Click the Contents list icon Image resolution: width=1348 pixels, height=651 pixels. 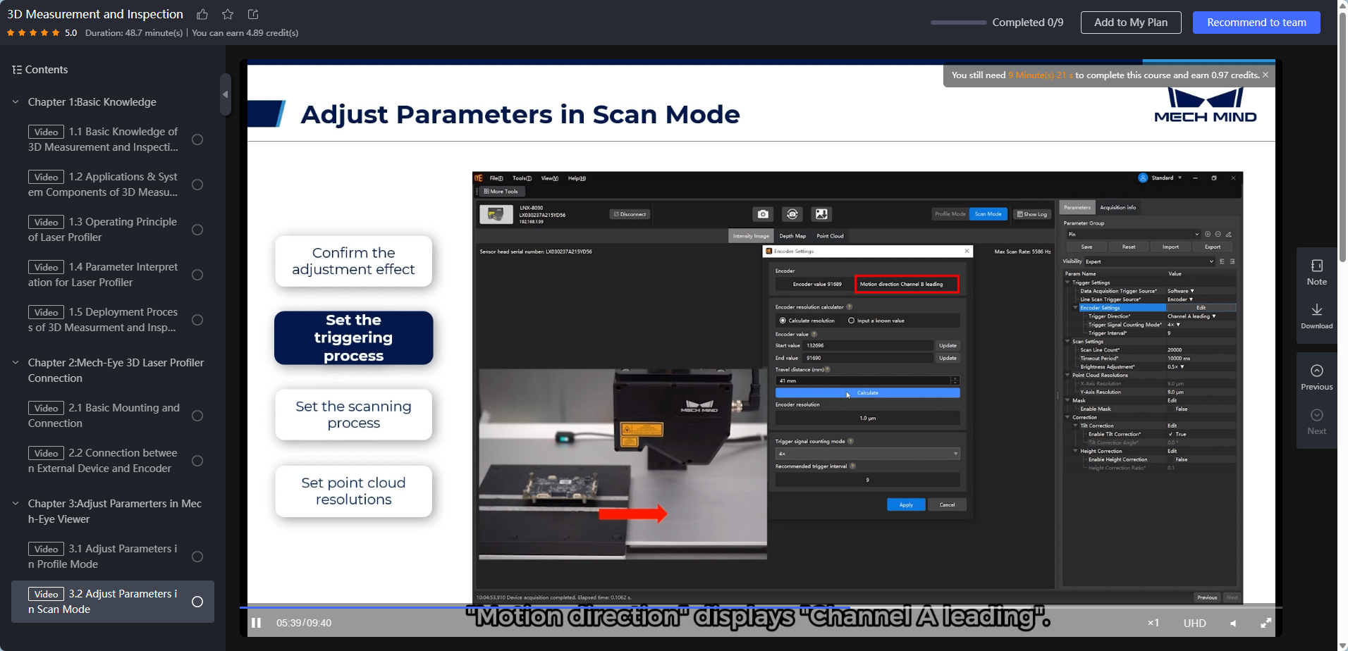[x=17, y=70]
